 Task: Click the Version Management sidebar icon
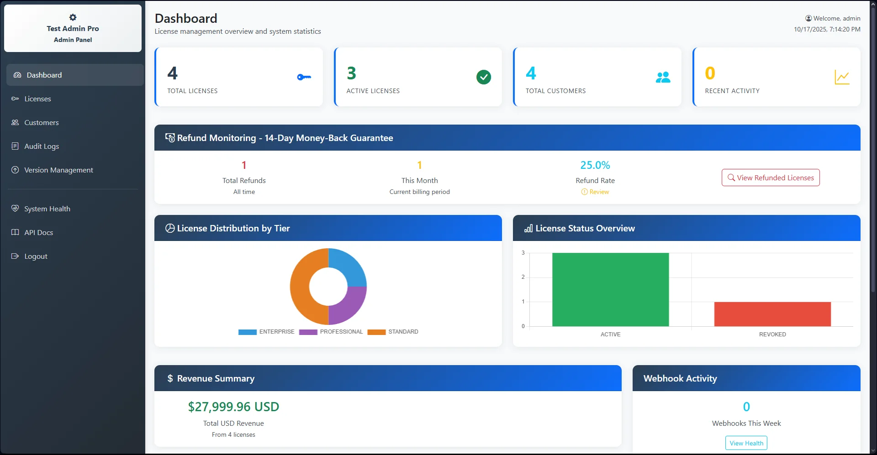coord(15,170)
